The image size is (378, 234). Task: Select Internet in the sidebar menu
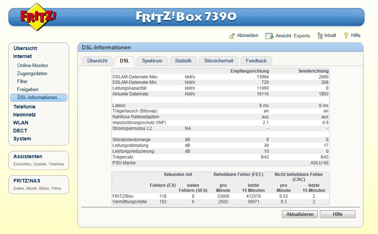[23, 56]
